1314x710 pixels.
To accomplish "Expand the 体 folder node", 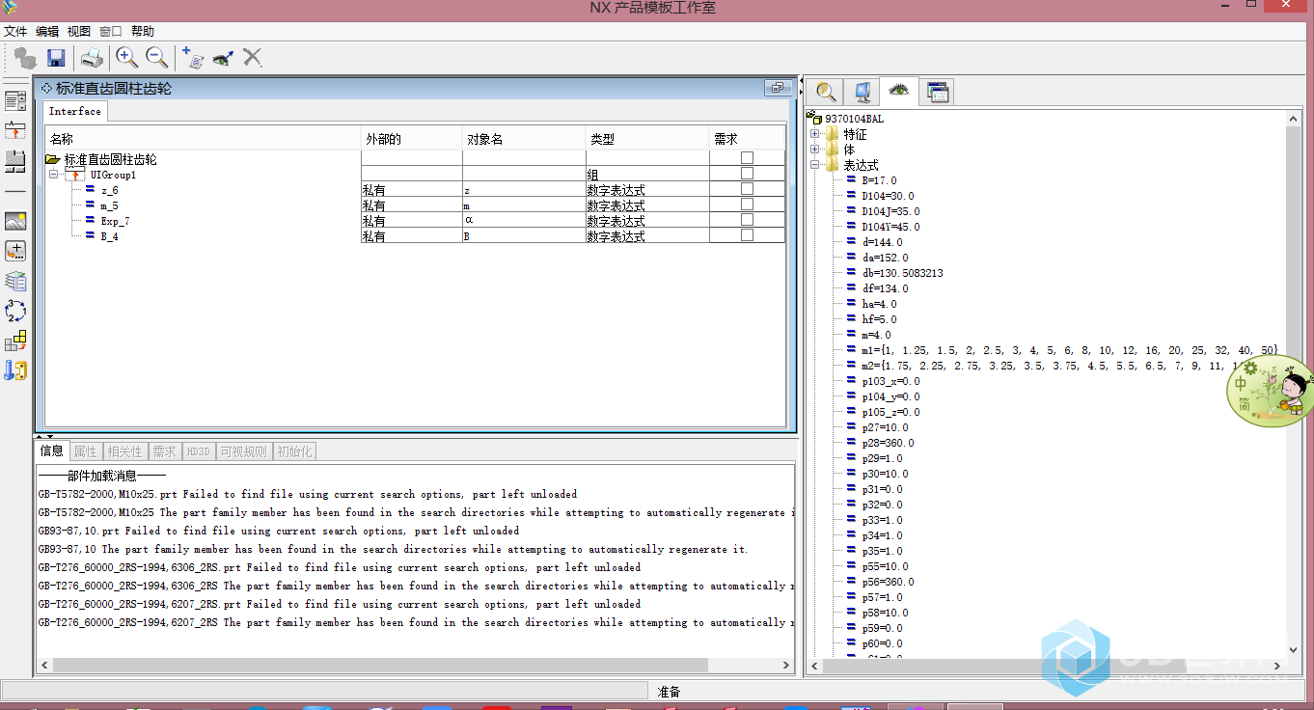I will click(x=815, y=150).
